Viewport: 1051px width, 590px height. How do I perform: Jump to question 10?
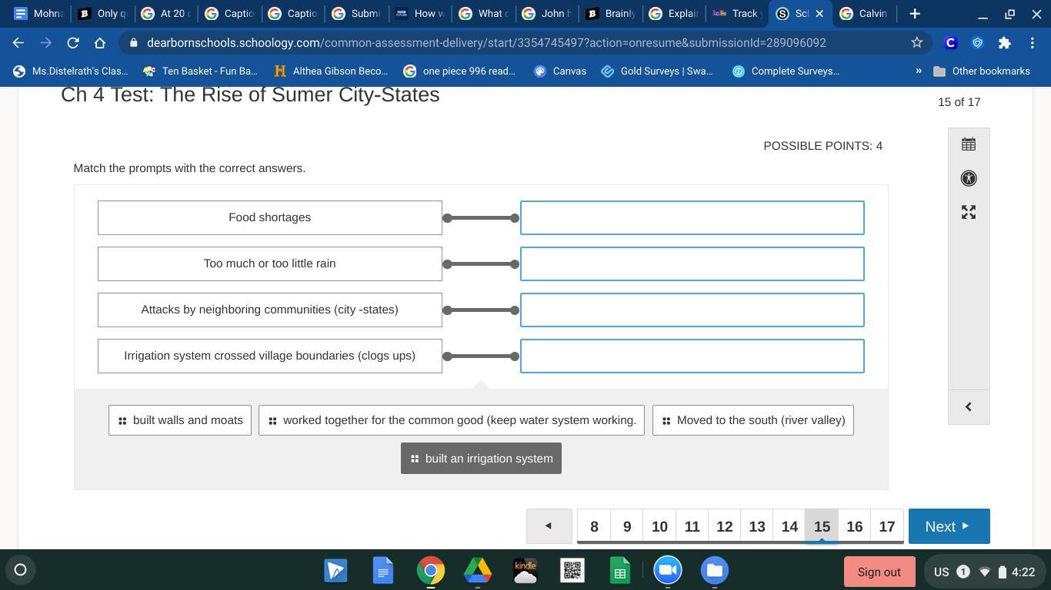pyautogui.click(x=659, y=526)
